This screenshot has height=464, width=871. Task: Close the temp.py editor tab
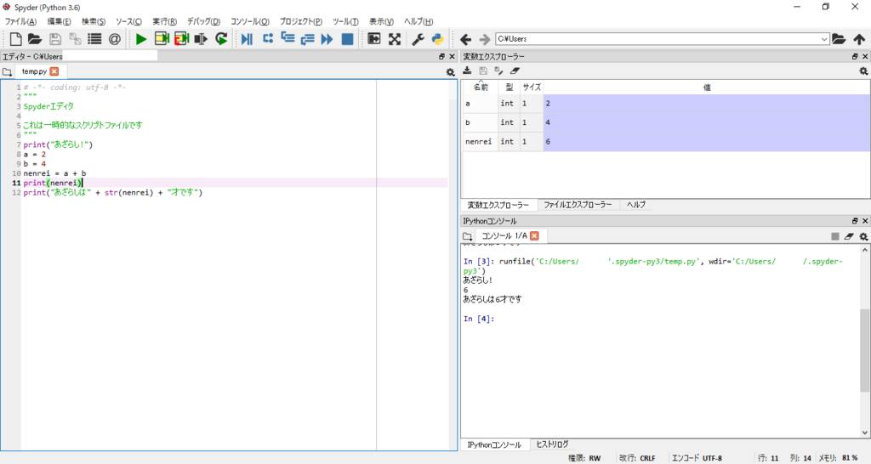pos(54,71)
